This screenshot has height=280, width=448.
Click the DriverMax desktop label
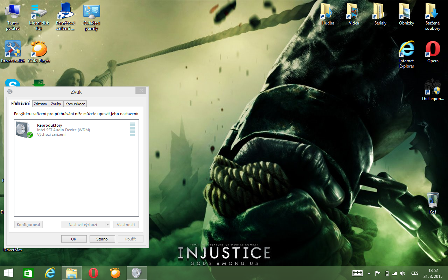[x=13, y=250]
